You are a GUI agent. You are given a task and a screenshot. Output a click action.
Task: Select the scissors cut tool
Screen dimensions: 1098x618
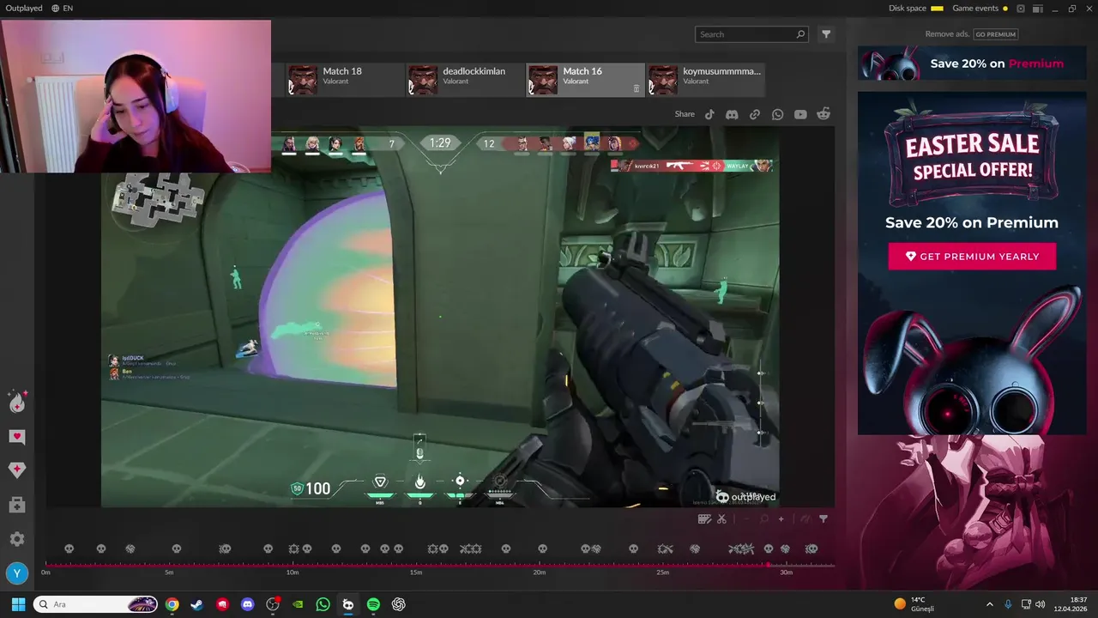pos(721,518)
